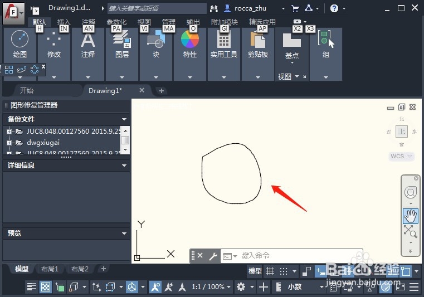Select the Pan hand tool in navigation bar

411,216
